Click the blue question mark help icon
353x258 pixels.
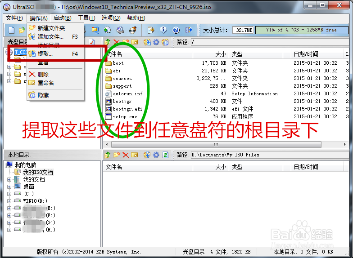click(x=176, y=30)
